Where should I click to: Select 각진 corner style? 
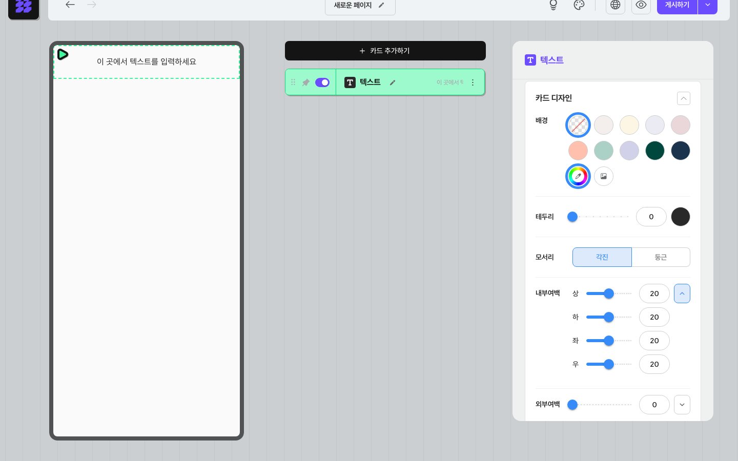point(602,257)
